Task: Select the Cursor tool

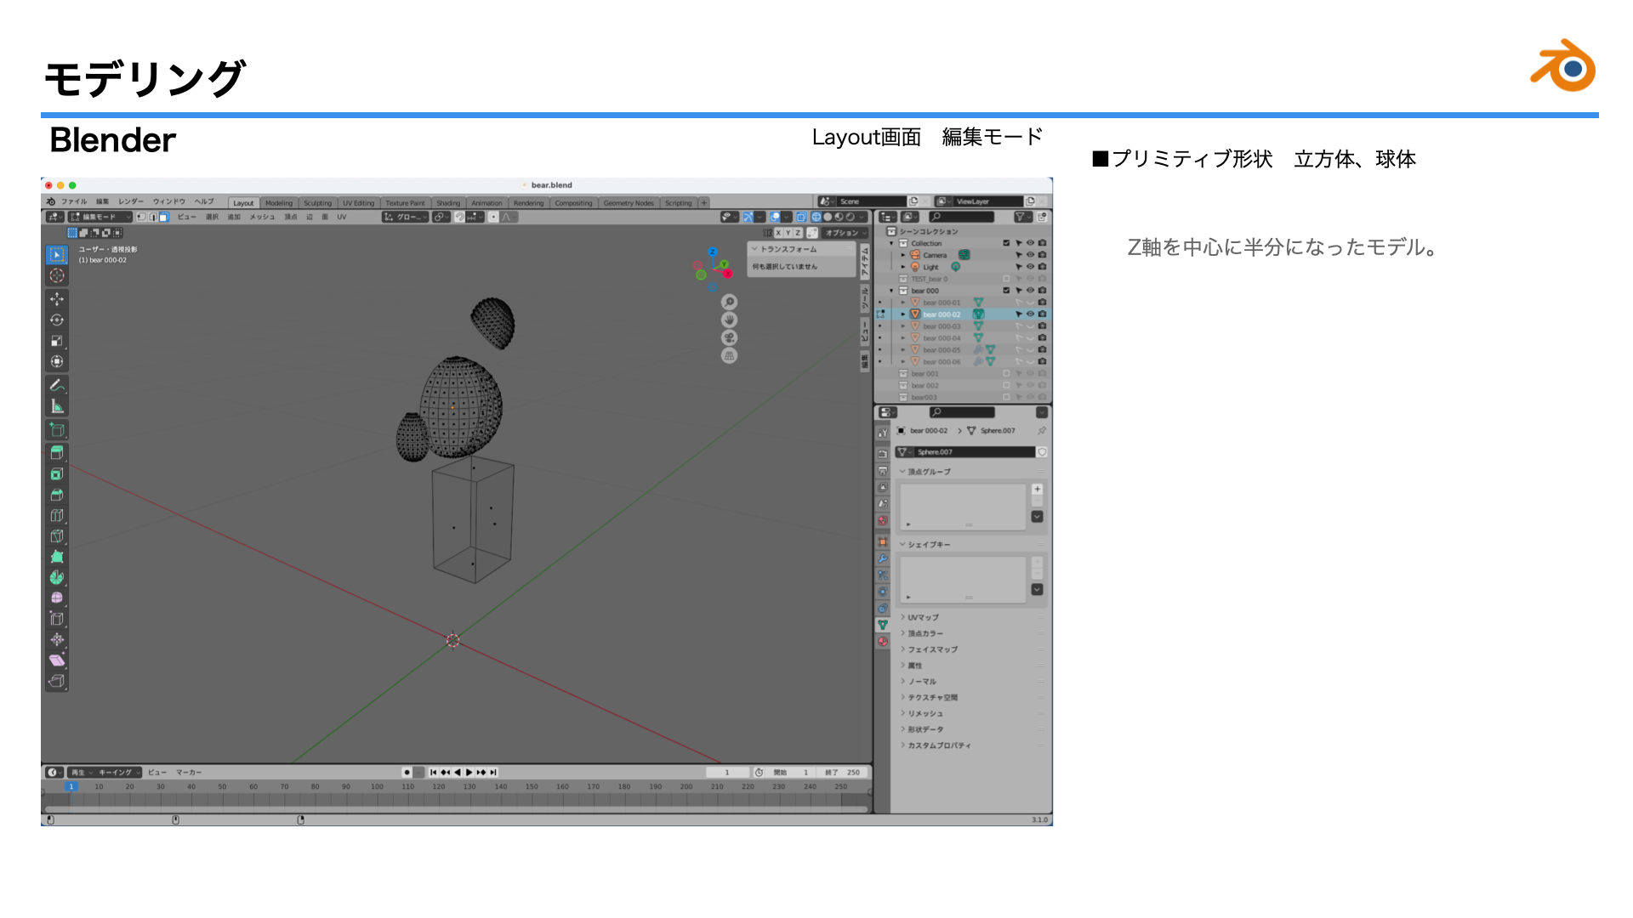Action: (x=57, y=276)
